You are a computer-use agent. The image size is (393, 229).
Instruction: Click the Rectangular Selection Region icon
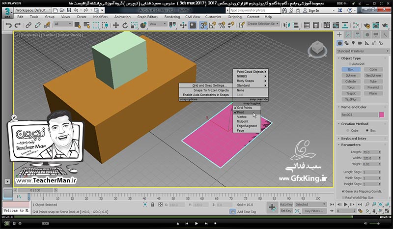tap(96, 25)
